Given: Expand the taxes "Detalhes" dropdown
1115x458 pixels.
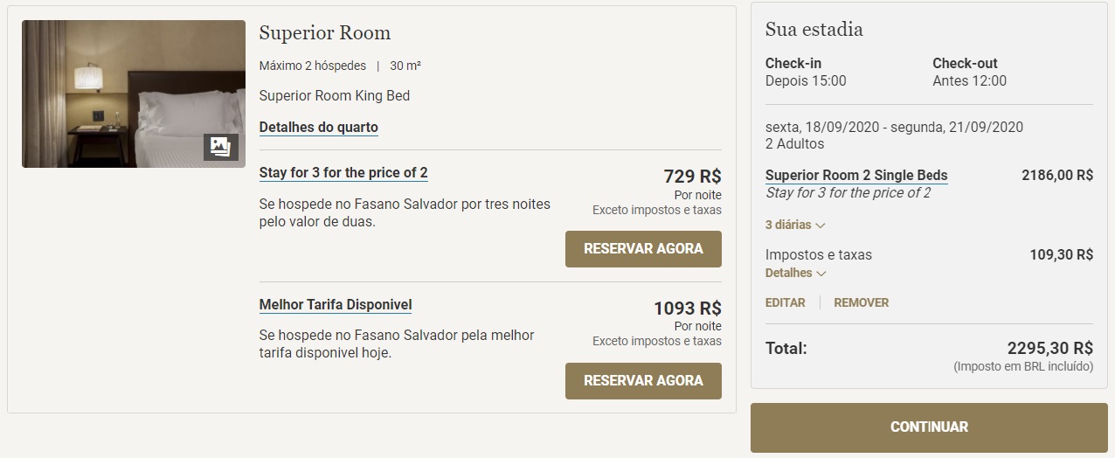Looking at the screenshot, I should [x=794, y=273].
